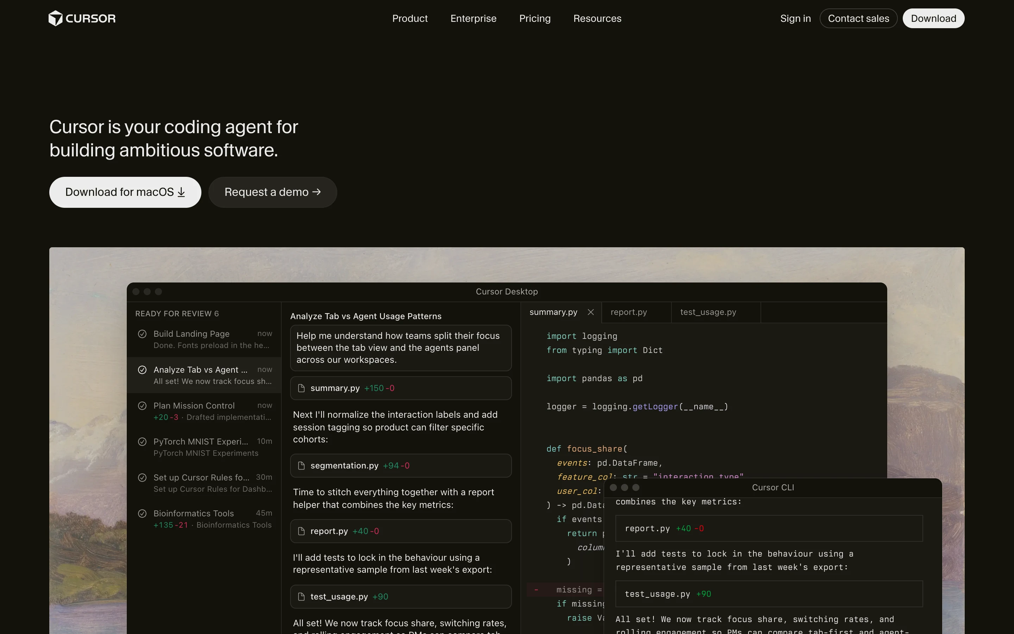
Task: Click the Cursor logo in the header
Action: coord(82,18)
